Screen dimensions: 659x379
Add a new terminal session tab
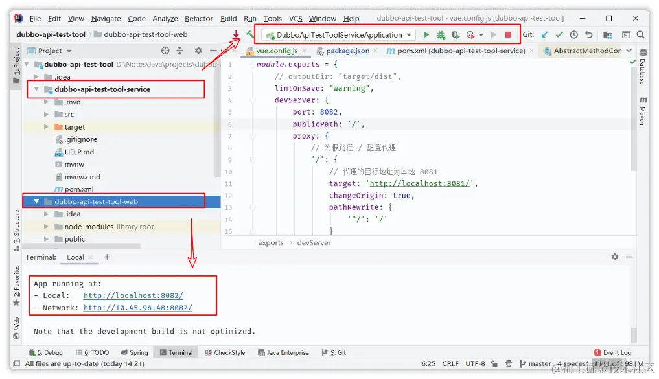[107, 257]
